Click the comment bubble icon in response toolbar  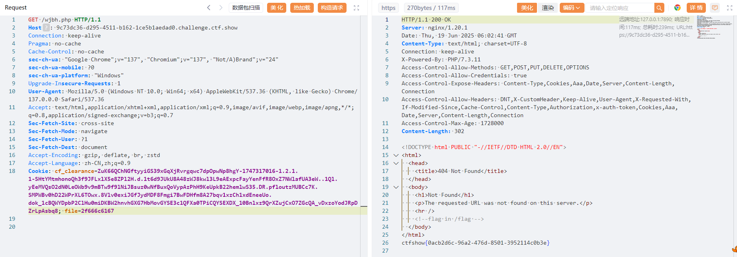pos(715,8)
